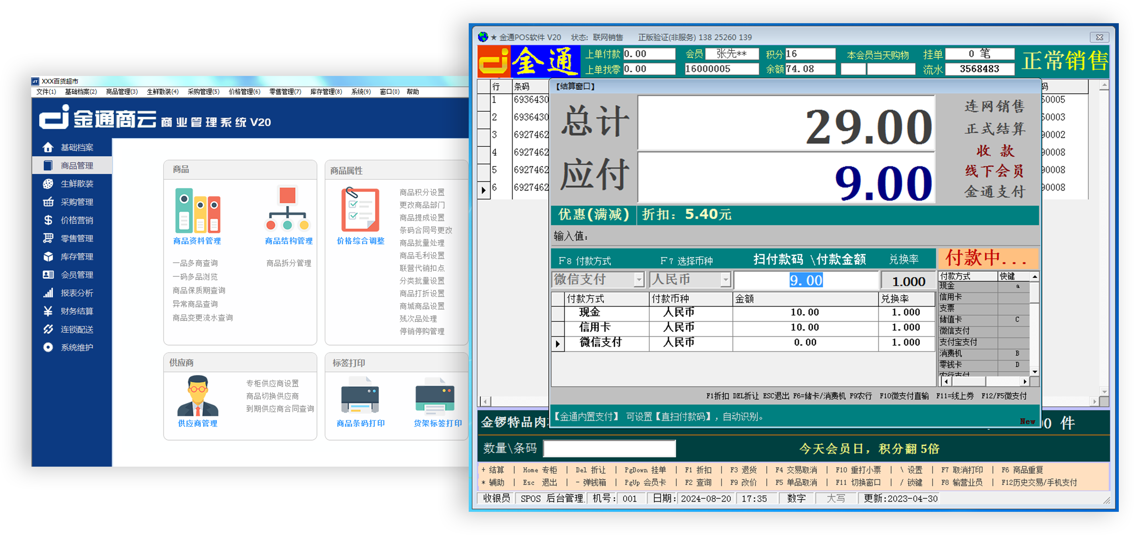Open the 帮助 menu
Screen dimensions: 1134x535
coord(413,91)
